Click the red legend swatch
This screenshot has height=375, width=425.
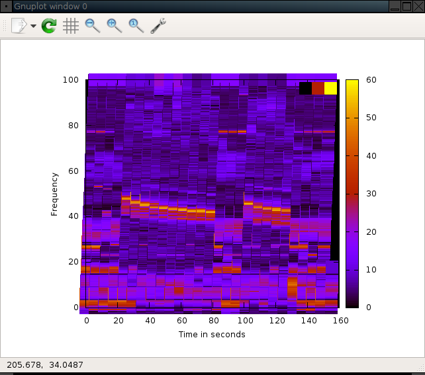click(x=318, y=88)
